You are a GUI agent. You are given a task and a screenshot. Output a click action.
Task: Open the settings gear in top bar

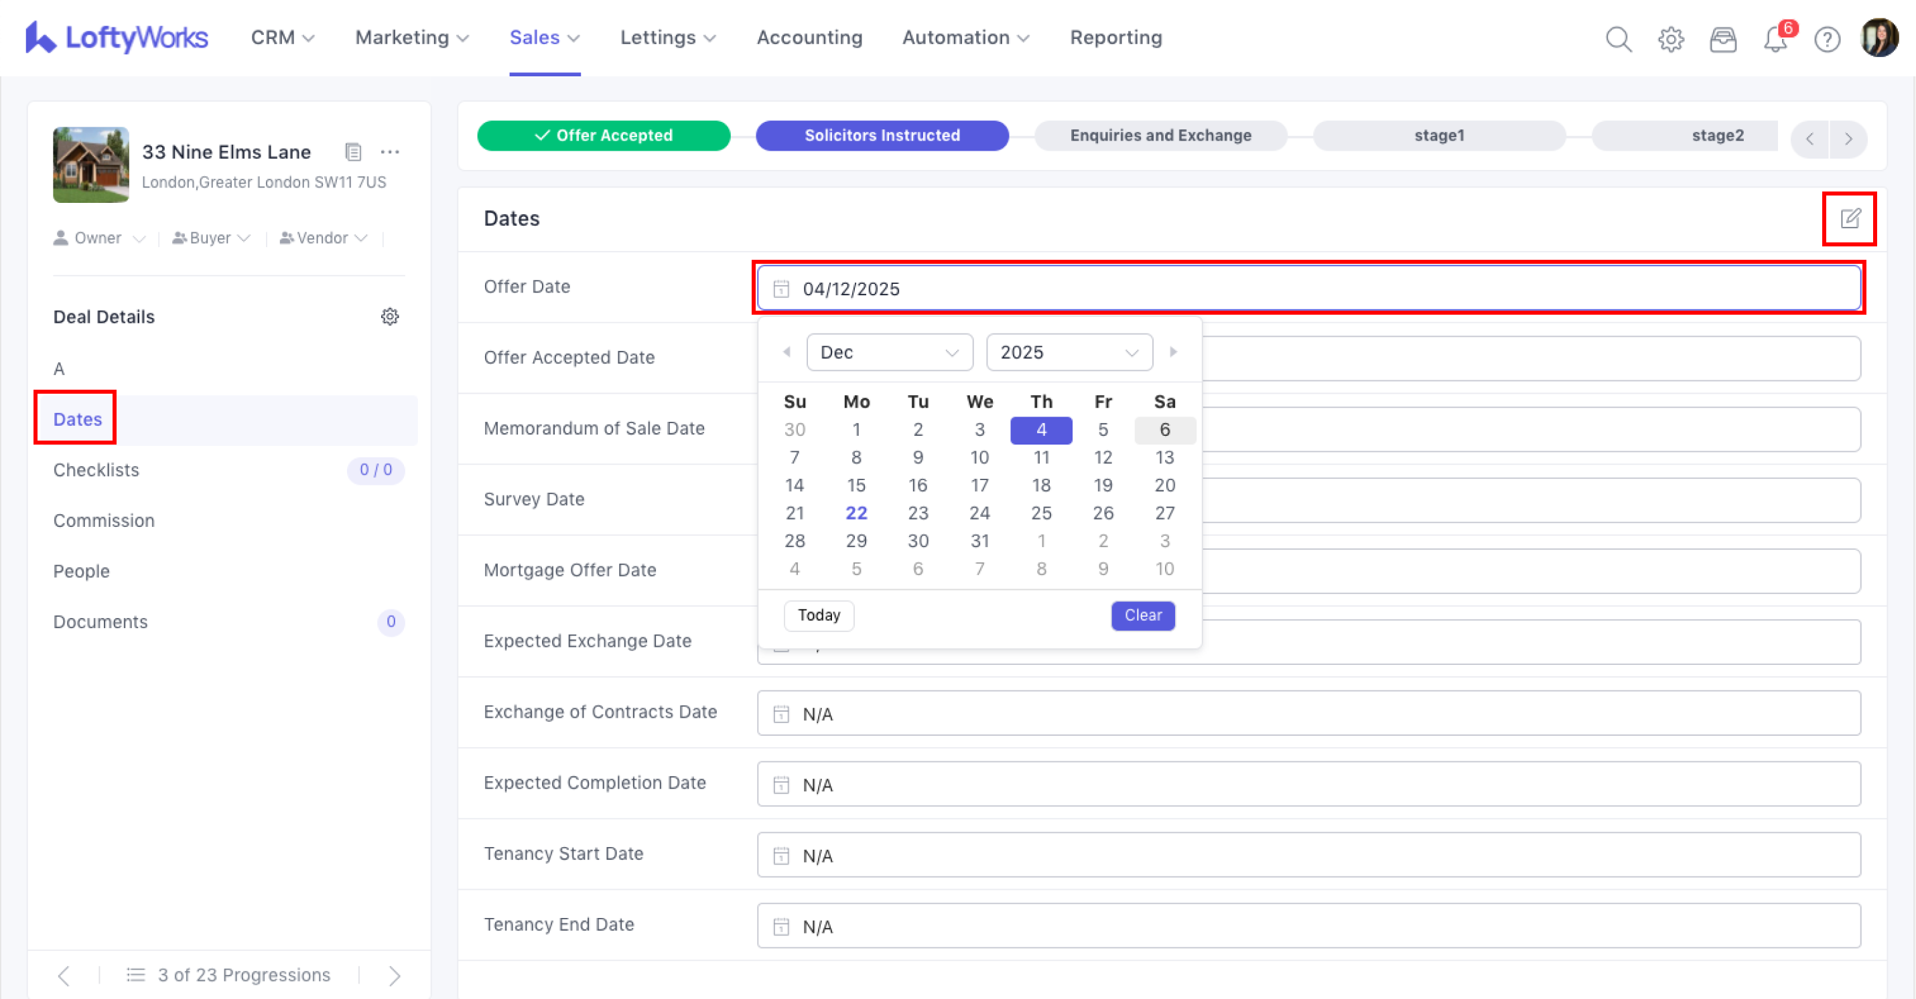(1671, 38)
